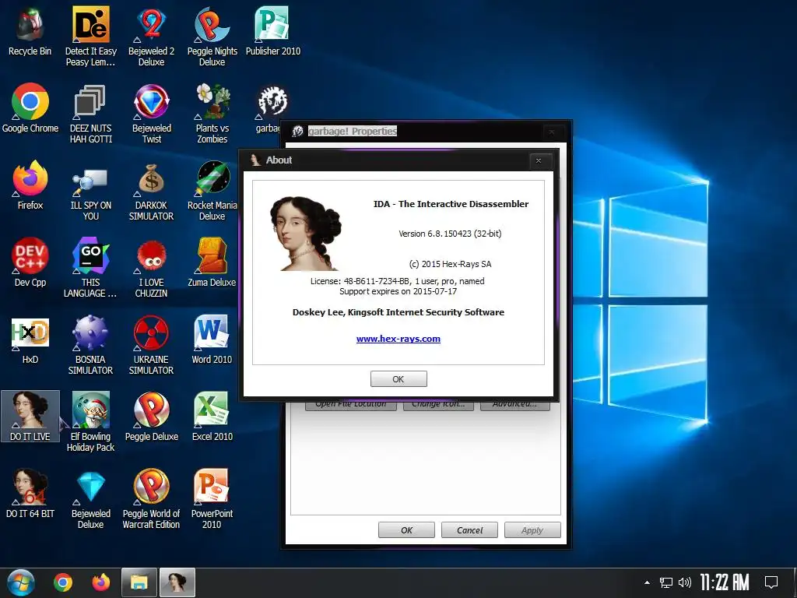The width and height of the screenshot is (797, 598).
Task: Select Elf Bowling Holiday Pack icon
Action: [x=90, y=422]
